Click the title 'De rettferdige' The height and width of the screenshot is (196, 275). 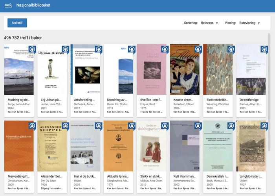pyautogui.click(x=249, y=100)
